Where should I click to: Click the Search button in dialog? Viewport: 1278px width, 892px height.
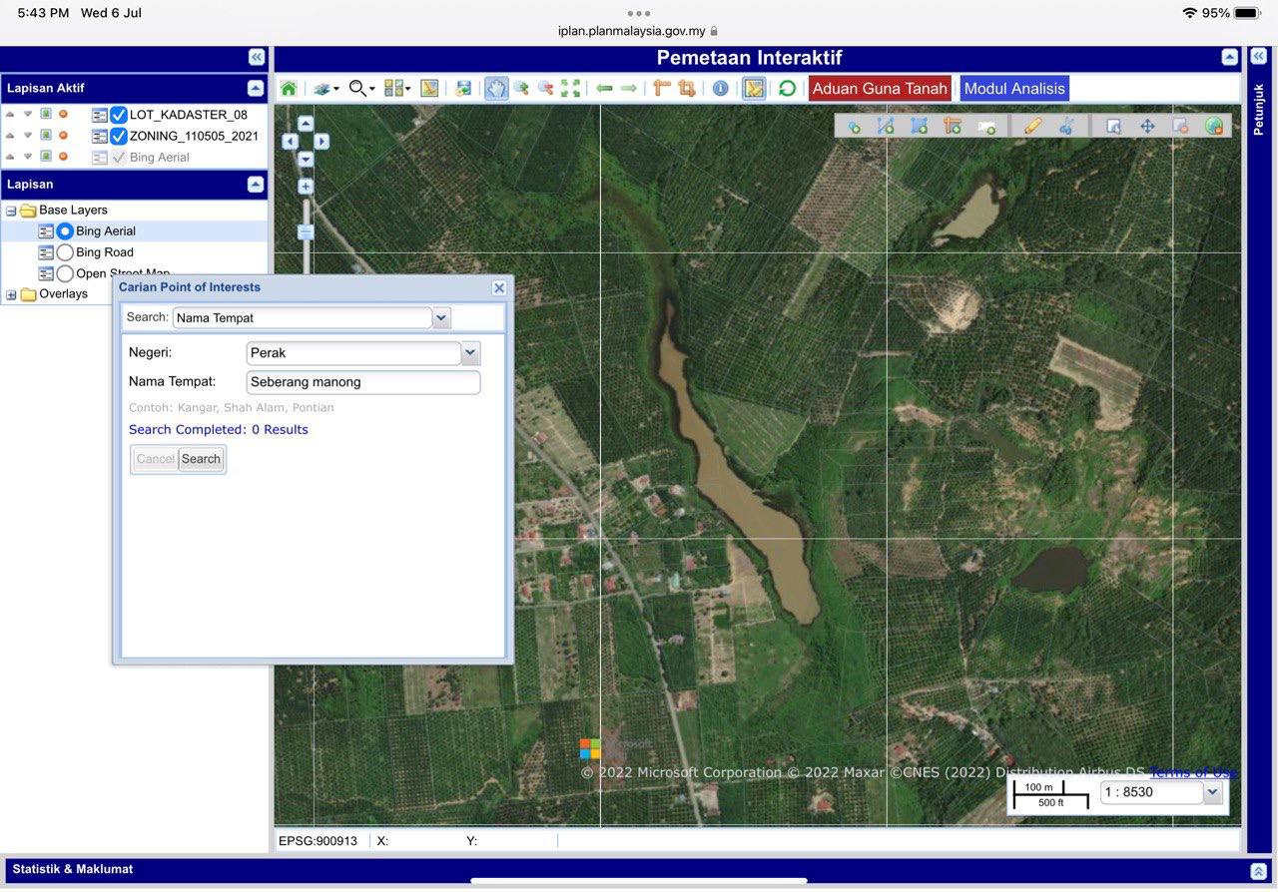[201, 459]
